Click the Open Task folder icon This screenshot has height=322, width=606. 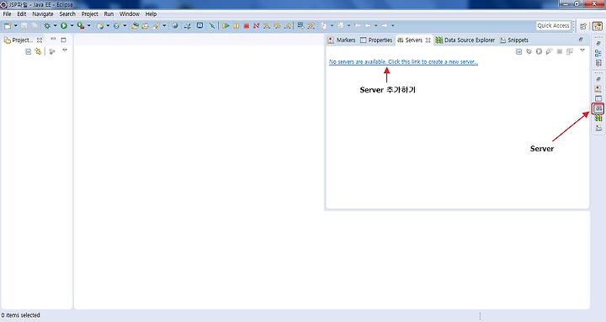point(146,26)
